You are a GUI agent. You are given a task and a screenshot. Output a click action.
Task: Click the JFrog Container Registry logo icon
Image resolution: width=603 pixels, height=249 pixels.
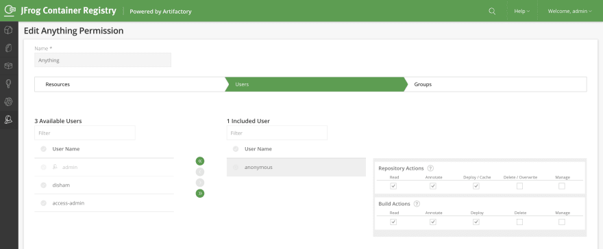tap(10, 10)
